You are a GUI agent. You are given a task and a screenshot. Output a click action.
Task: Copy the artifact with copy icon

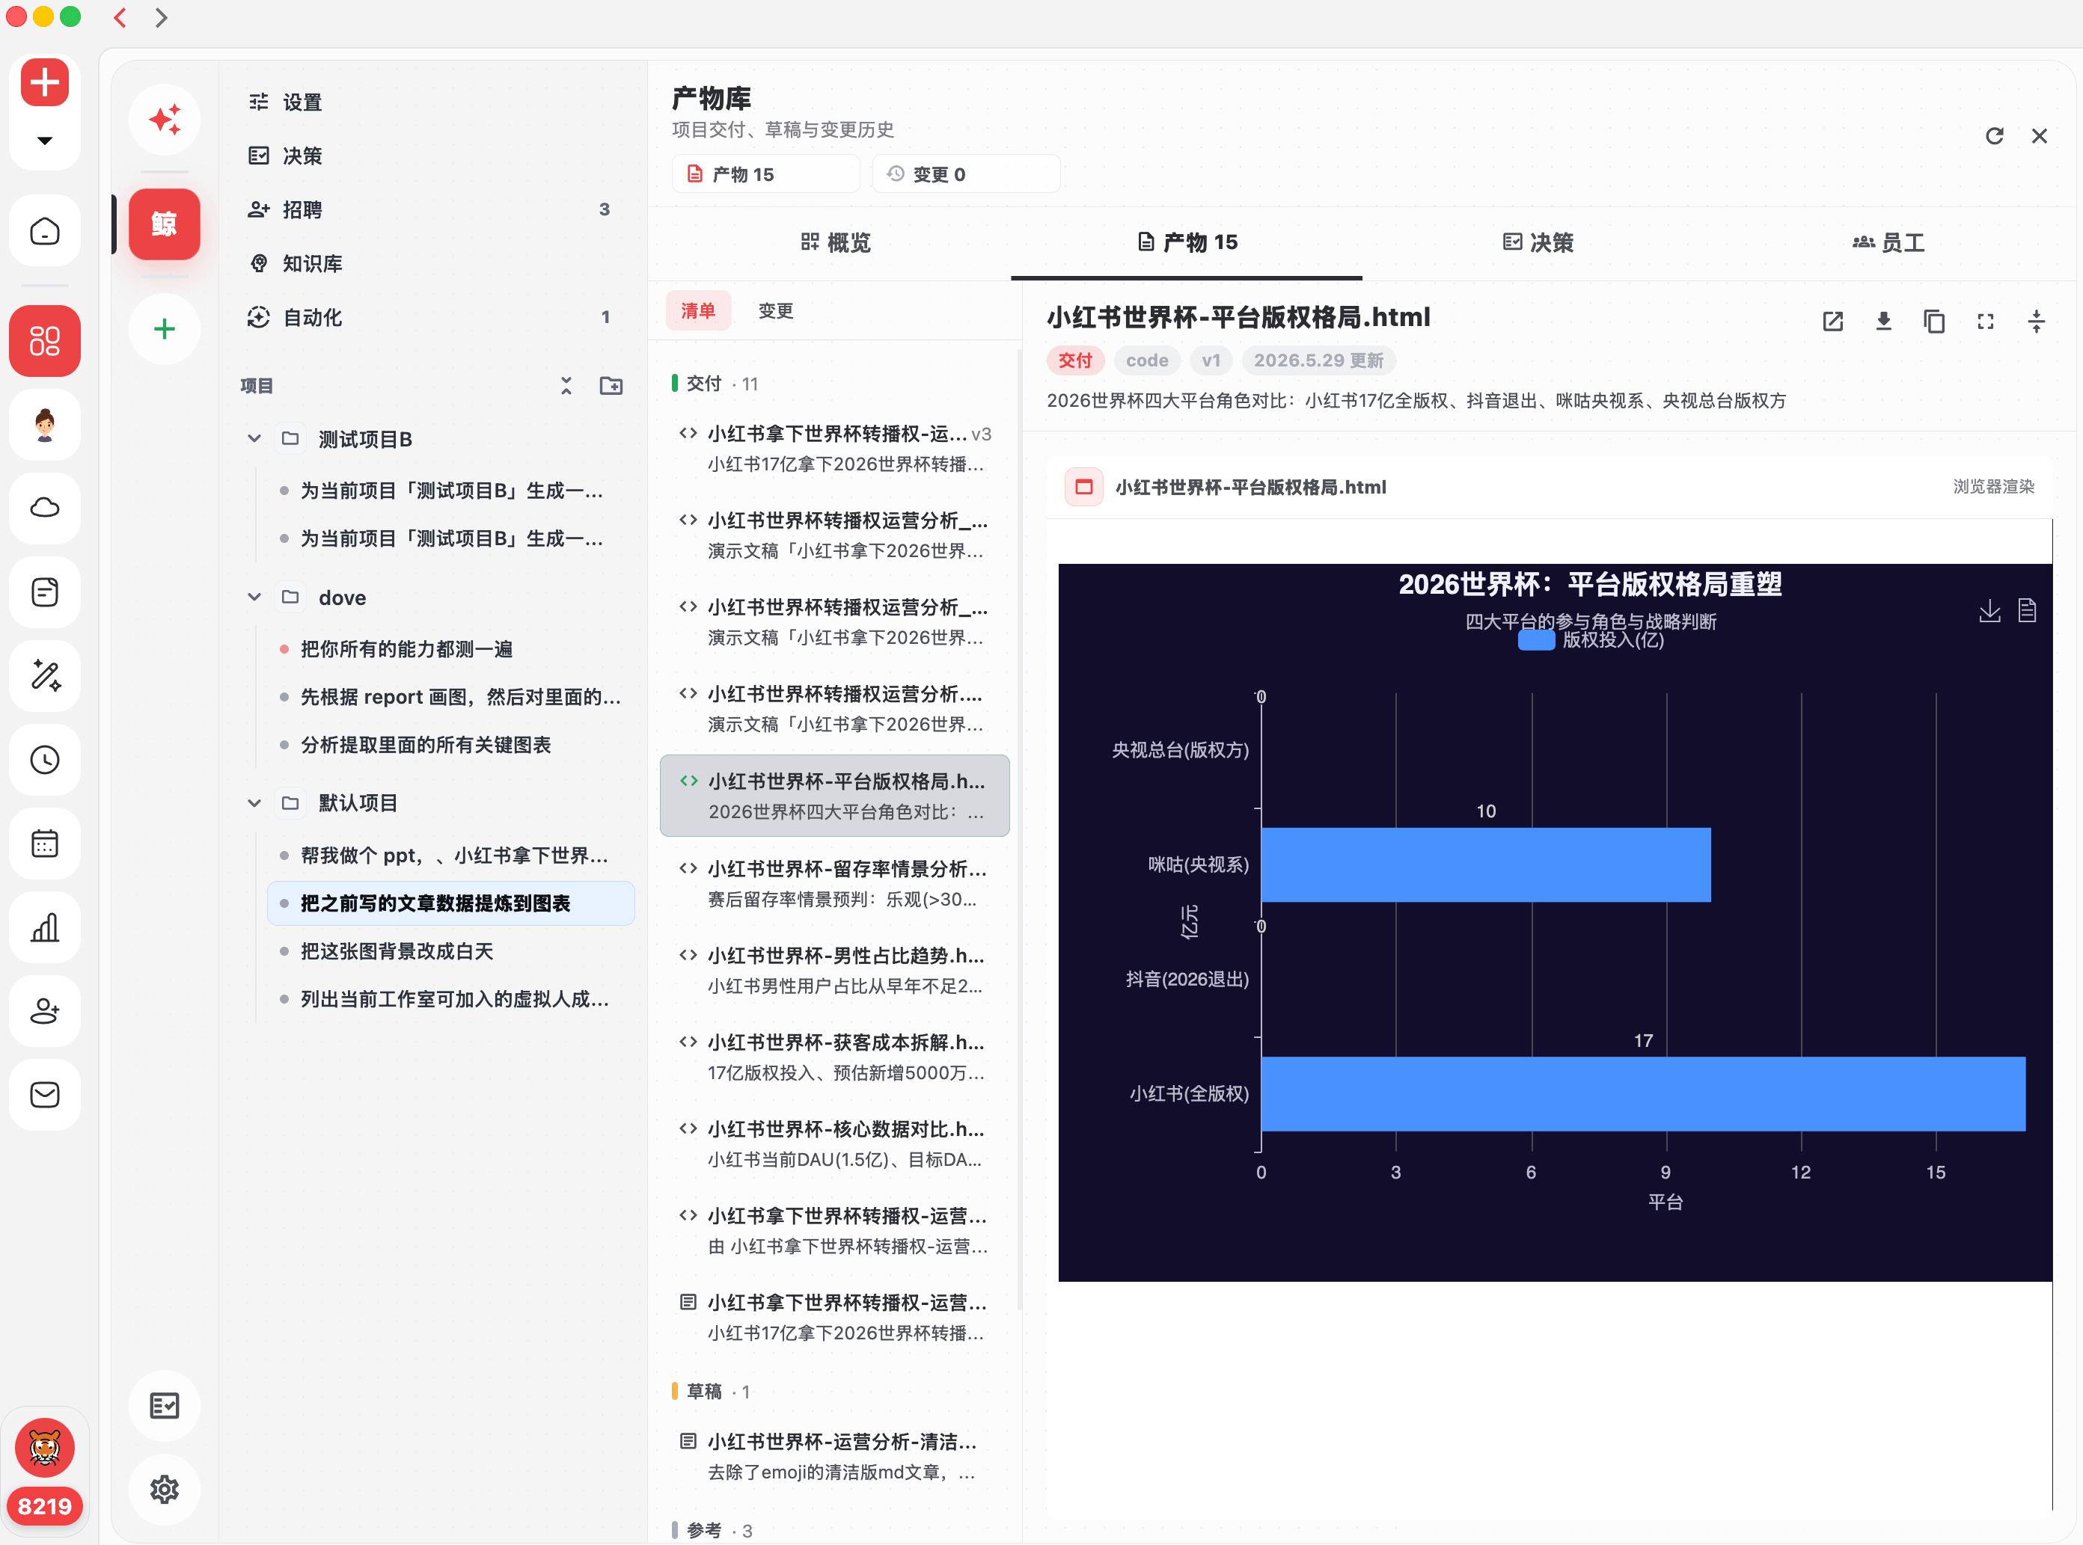click(1934, 322)
